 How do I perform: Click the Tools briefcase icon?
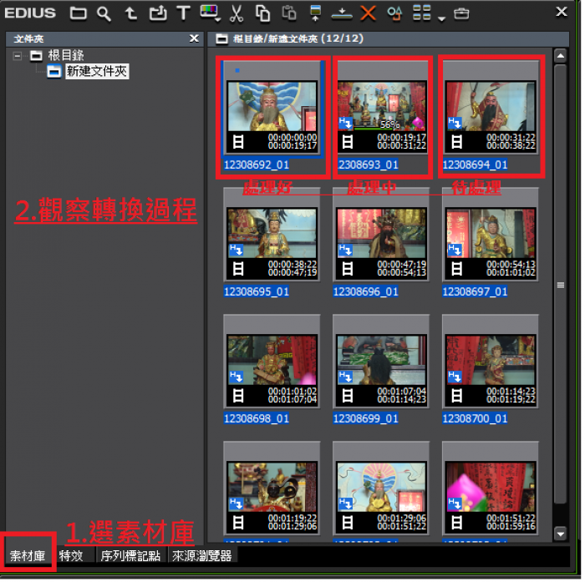coord(461,13)
